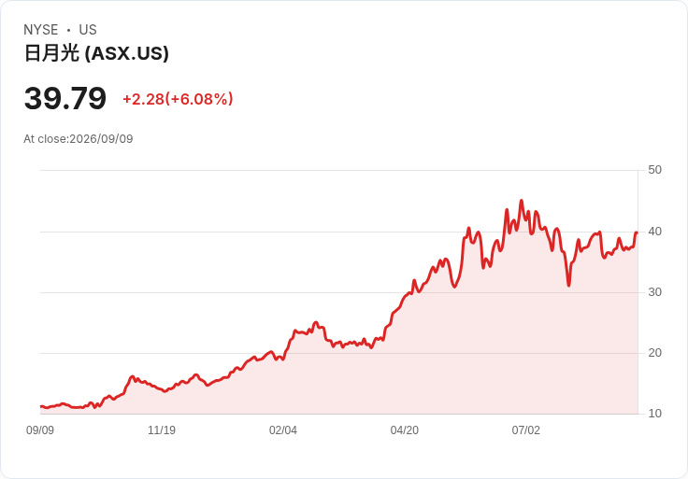
Task: Click the At close date text
Action: pos(79,139)
